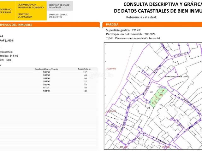Click the 'Tipo:' label
The height and width of the screenshot is (151, 202).
pos(110,38)
